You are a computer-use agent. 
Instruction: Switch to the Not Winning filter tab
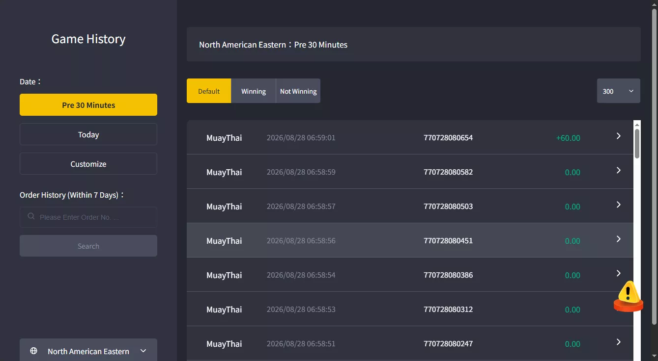(298, 91)
